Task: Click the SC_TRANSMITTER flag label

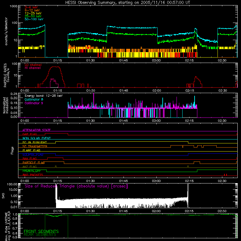Action: pyautogui.click(x=35, y=146)
